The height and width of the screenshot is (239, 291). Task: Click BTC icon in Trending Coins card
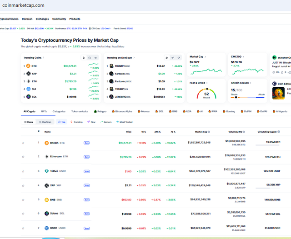[x=28, y=66]
